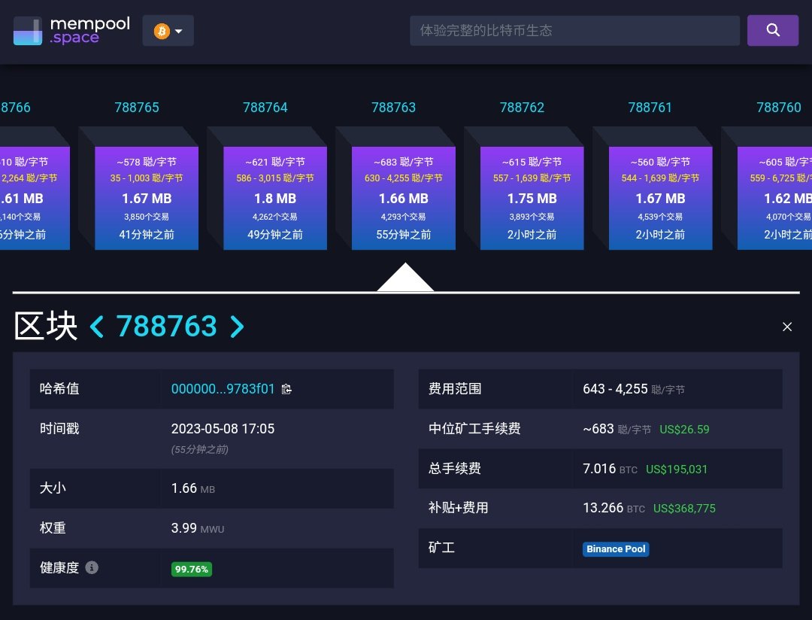
Task: Click the green 99.76% health badge
Action: tap(191, 569)
